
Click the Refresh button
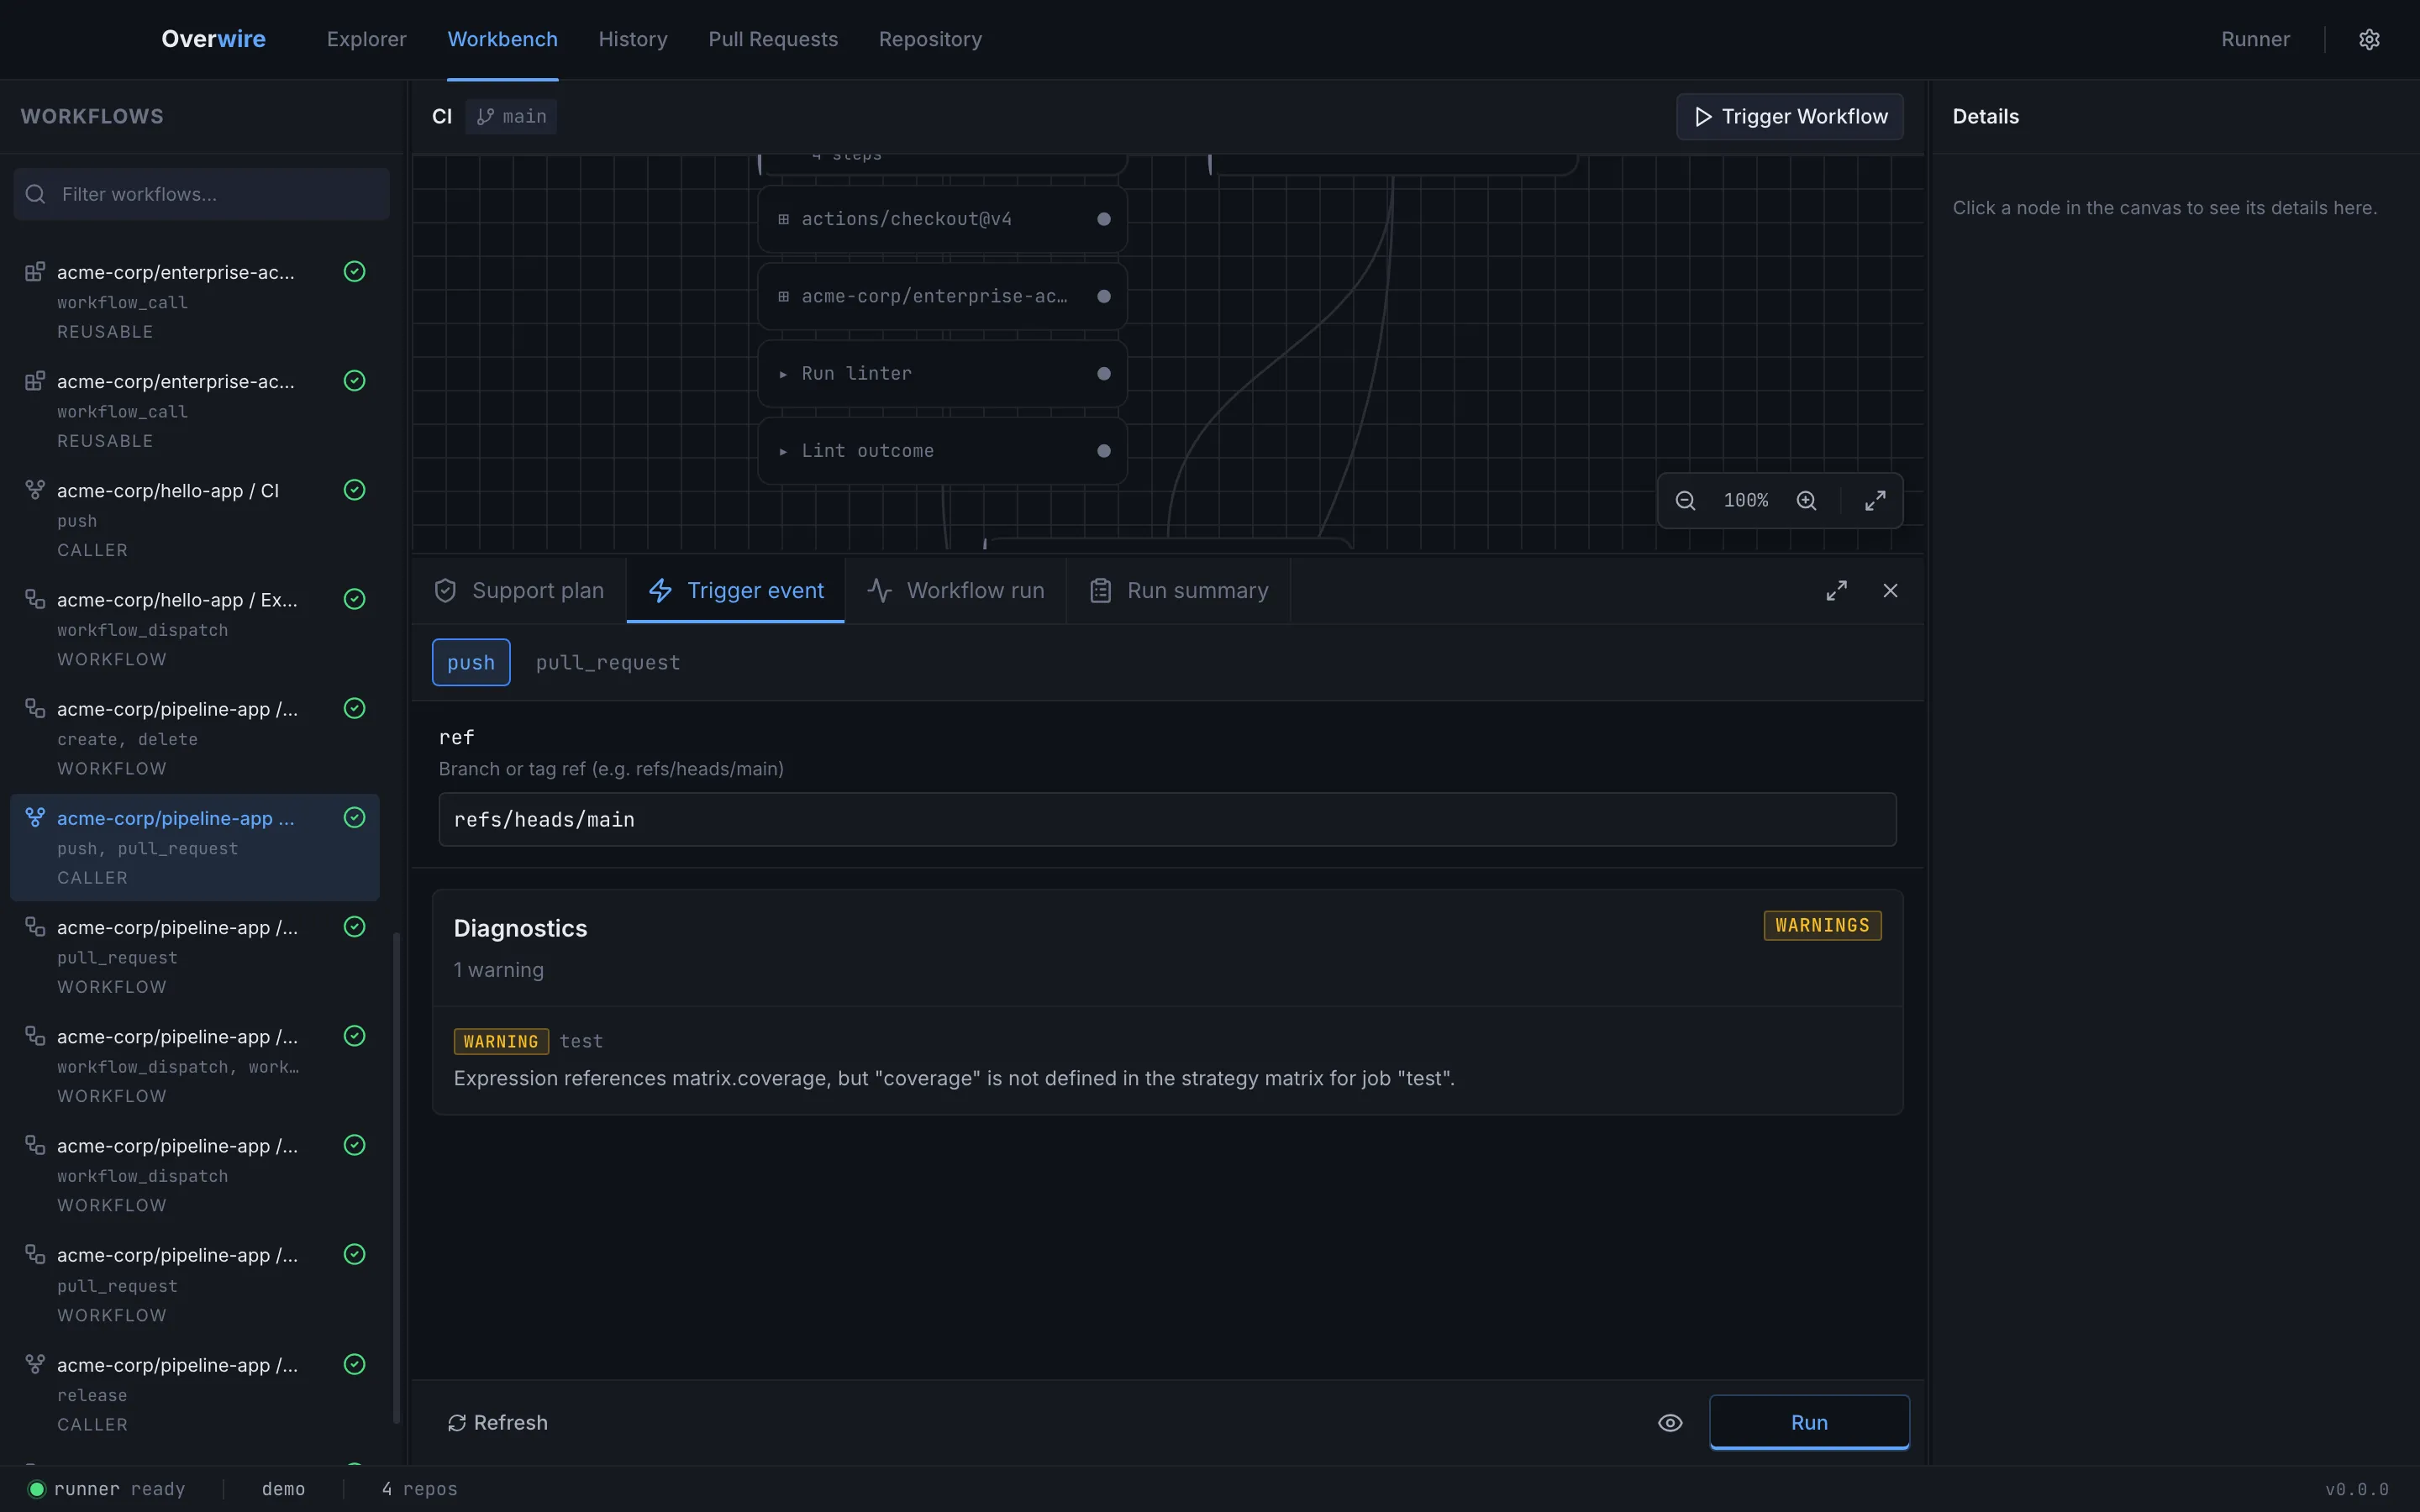pos(498,1422)
